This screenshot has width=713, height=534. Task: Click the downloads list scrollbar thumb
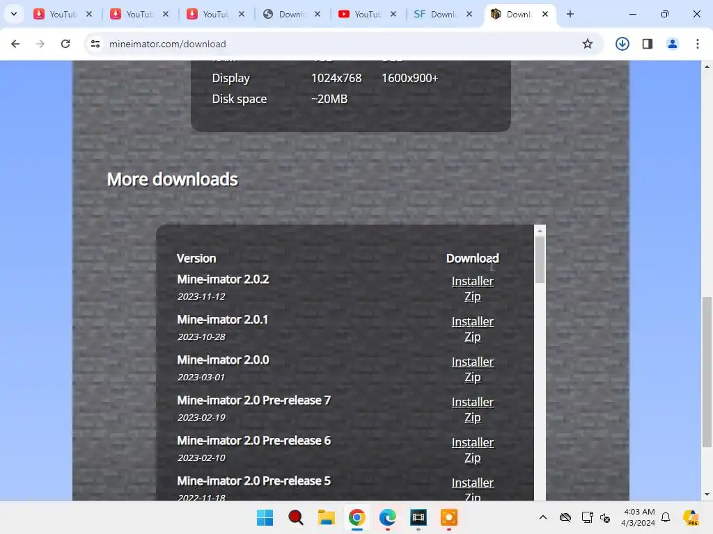[540, 260]
